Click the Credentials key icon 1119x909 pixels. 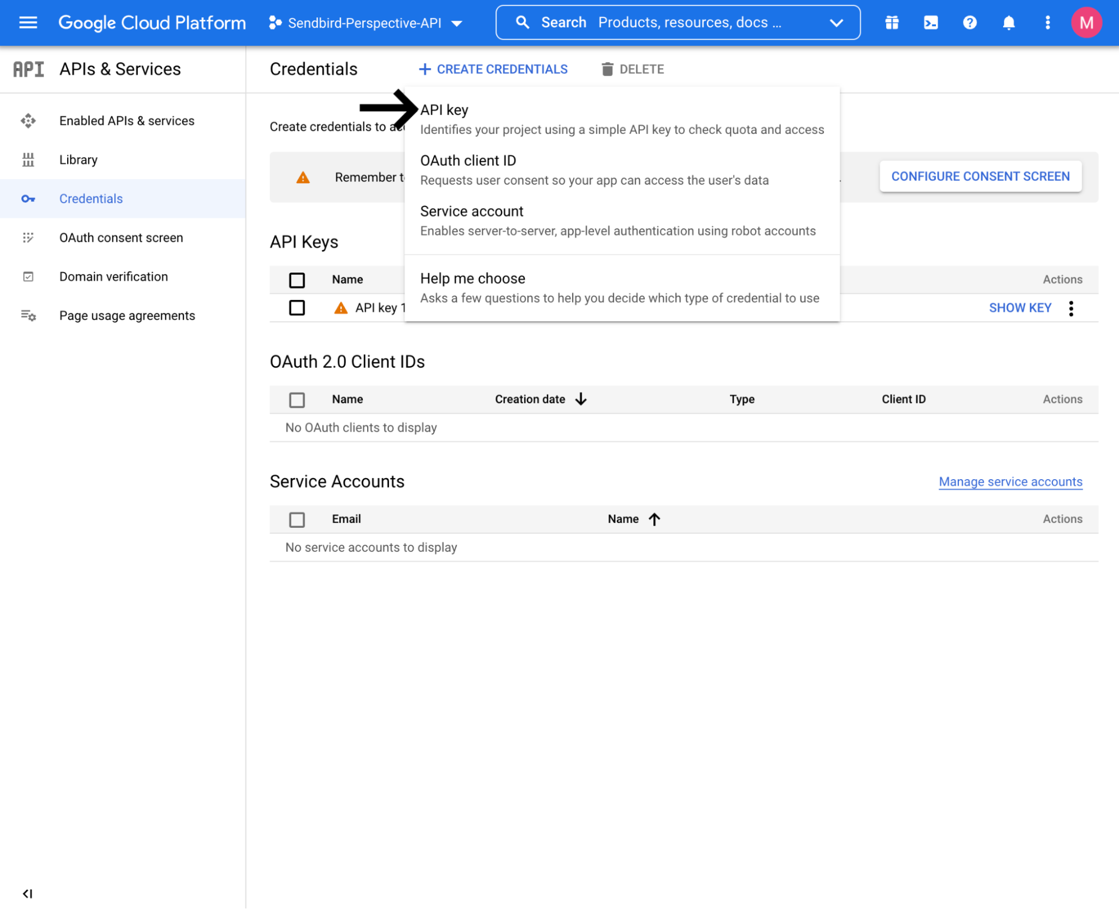28,199
